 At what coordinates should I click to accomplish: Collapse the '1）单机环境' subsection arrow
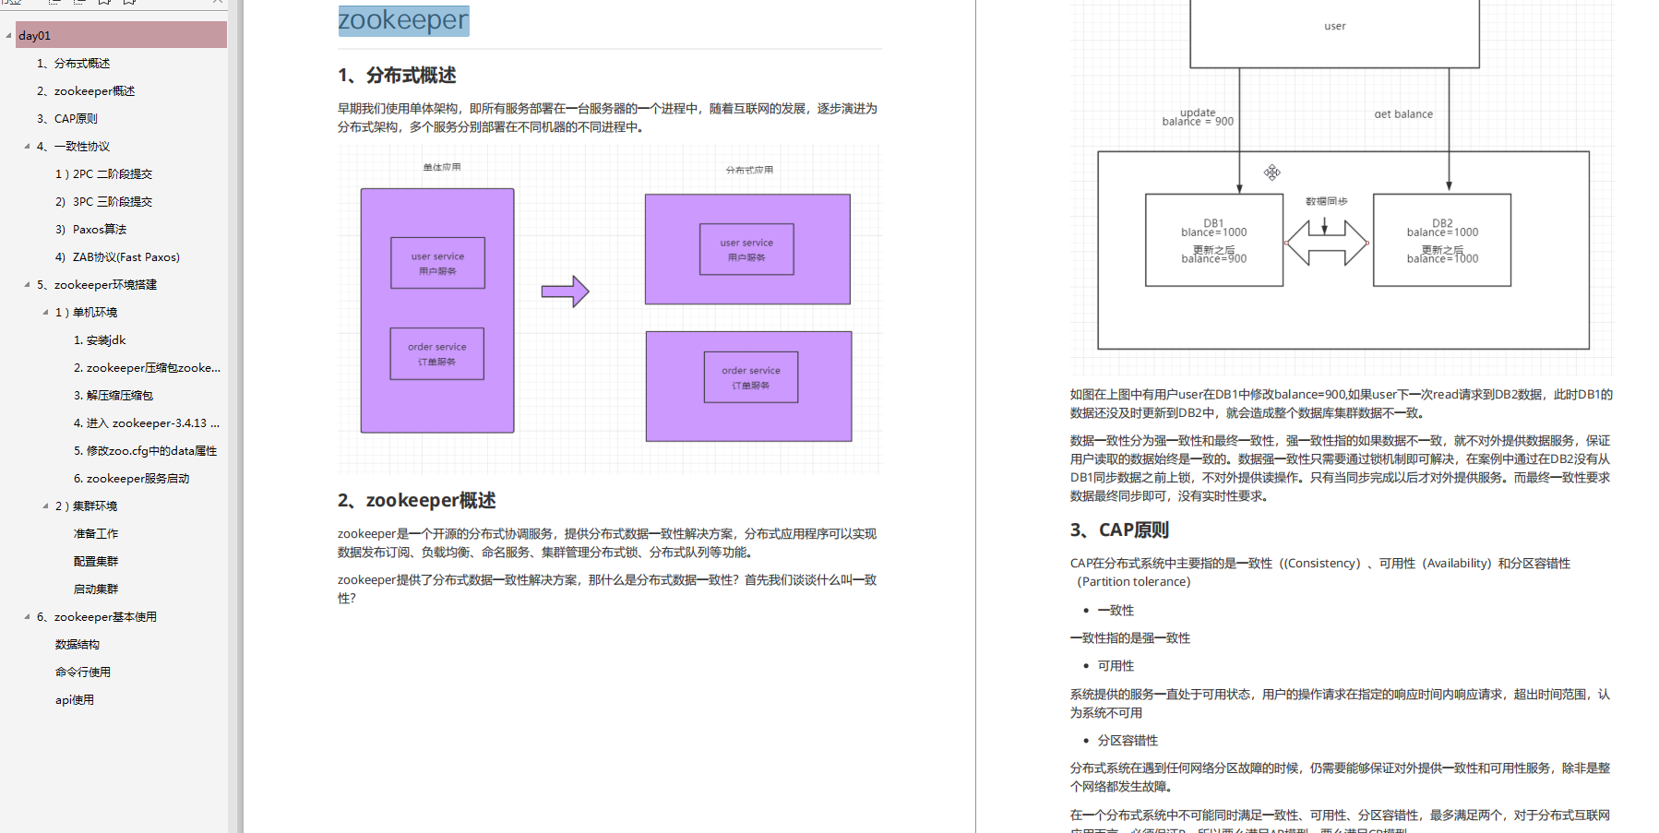click(x=45, y=313)
